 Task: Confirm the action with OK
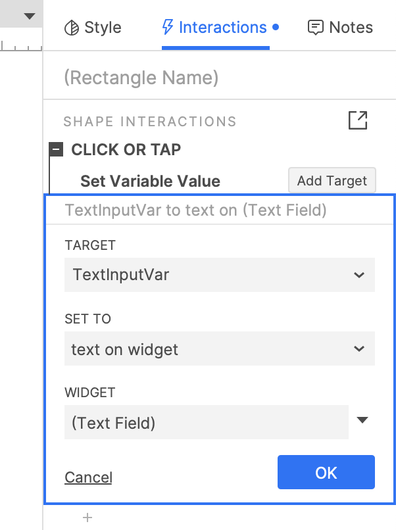point(326,472)
